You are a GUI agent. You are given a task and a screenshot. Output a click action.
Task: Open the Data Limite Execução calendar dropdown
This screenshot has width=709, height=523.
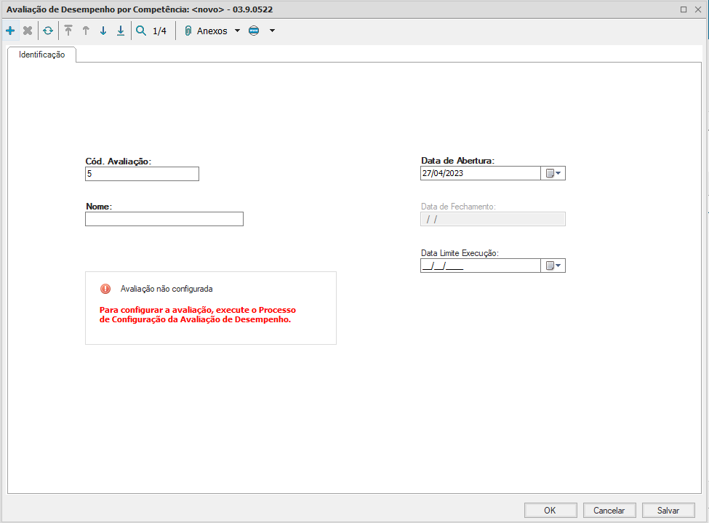click(x=553, y=266)
